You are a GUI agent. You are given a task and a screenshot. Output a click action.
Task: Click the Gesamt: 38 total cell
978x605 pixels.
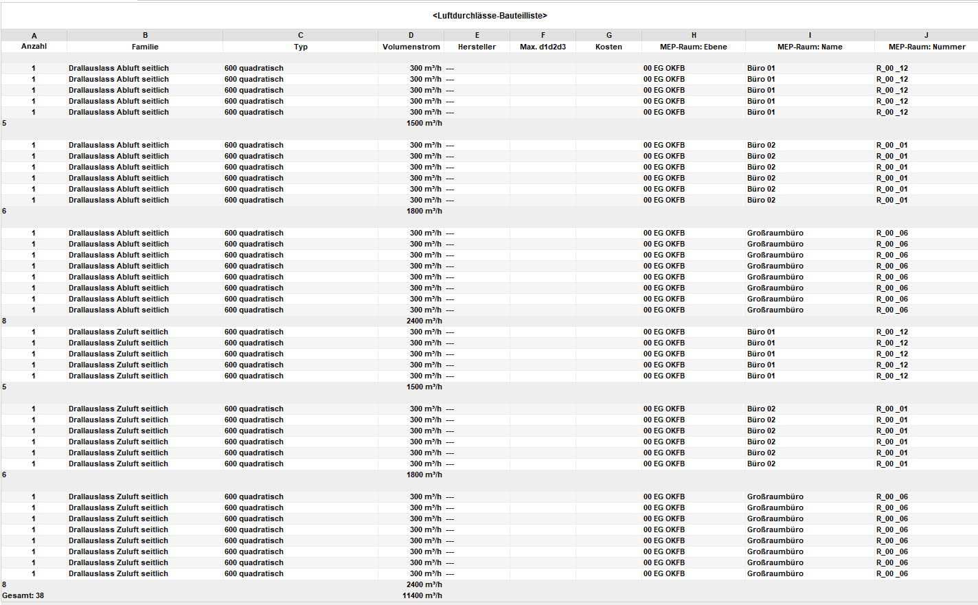pos(23,595)
